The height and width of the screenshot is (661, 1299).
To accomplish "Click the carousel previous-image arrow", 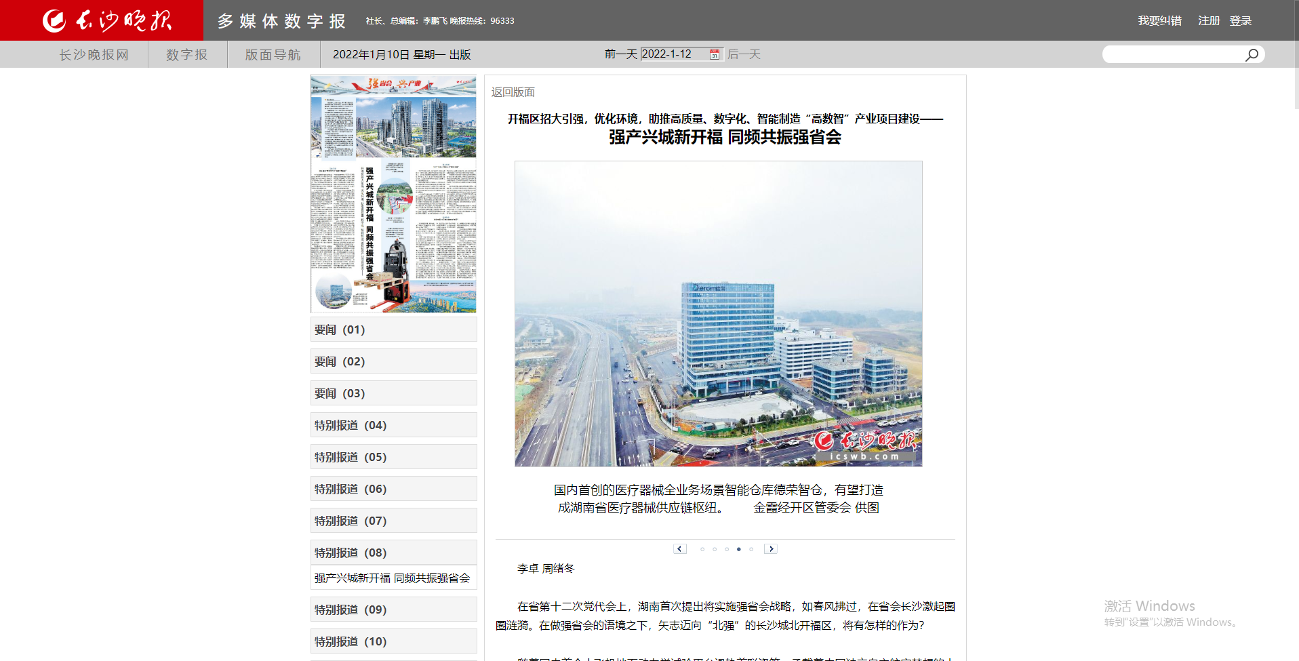I will click(680, 548).
